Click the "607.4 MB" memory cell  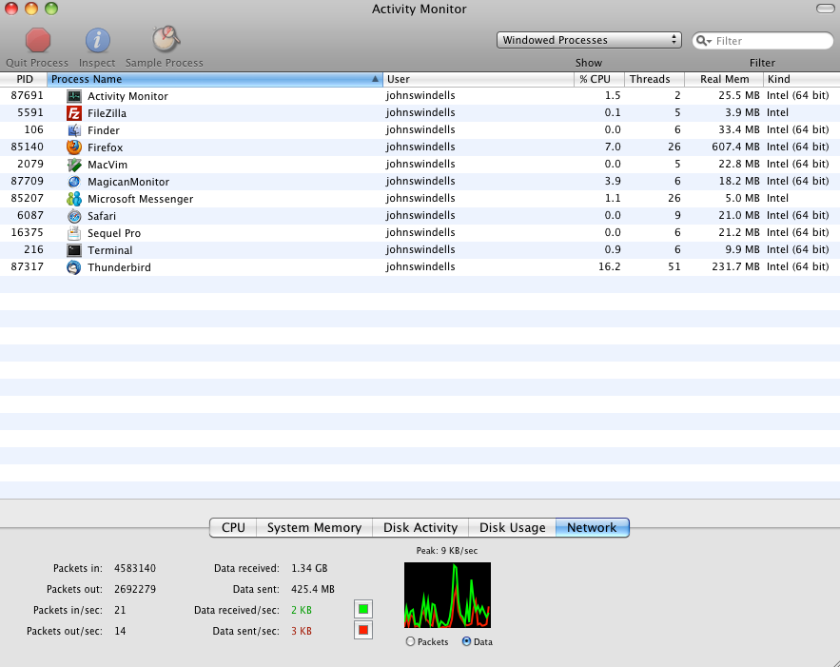coord(735,147)
